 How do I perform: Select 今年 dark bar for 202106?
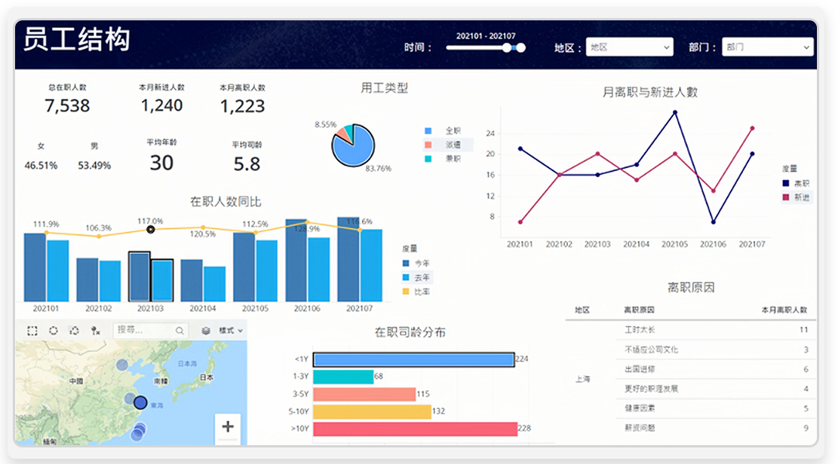click(x=296, y=260)
